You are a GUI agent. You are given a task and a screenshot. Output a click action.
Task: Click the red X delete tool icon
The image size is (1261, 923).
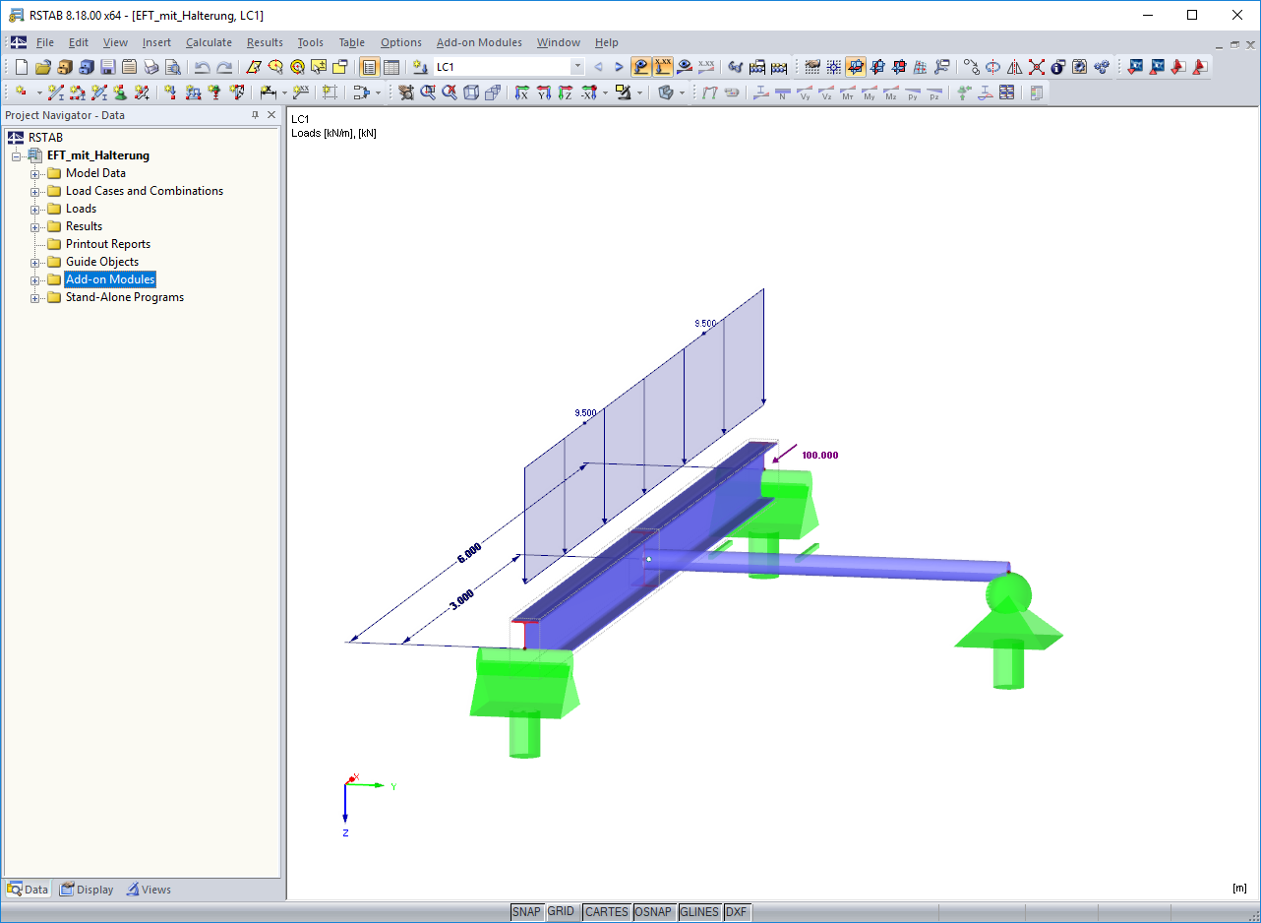(1036, 67)
